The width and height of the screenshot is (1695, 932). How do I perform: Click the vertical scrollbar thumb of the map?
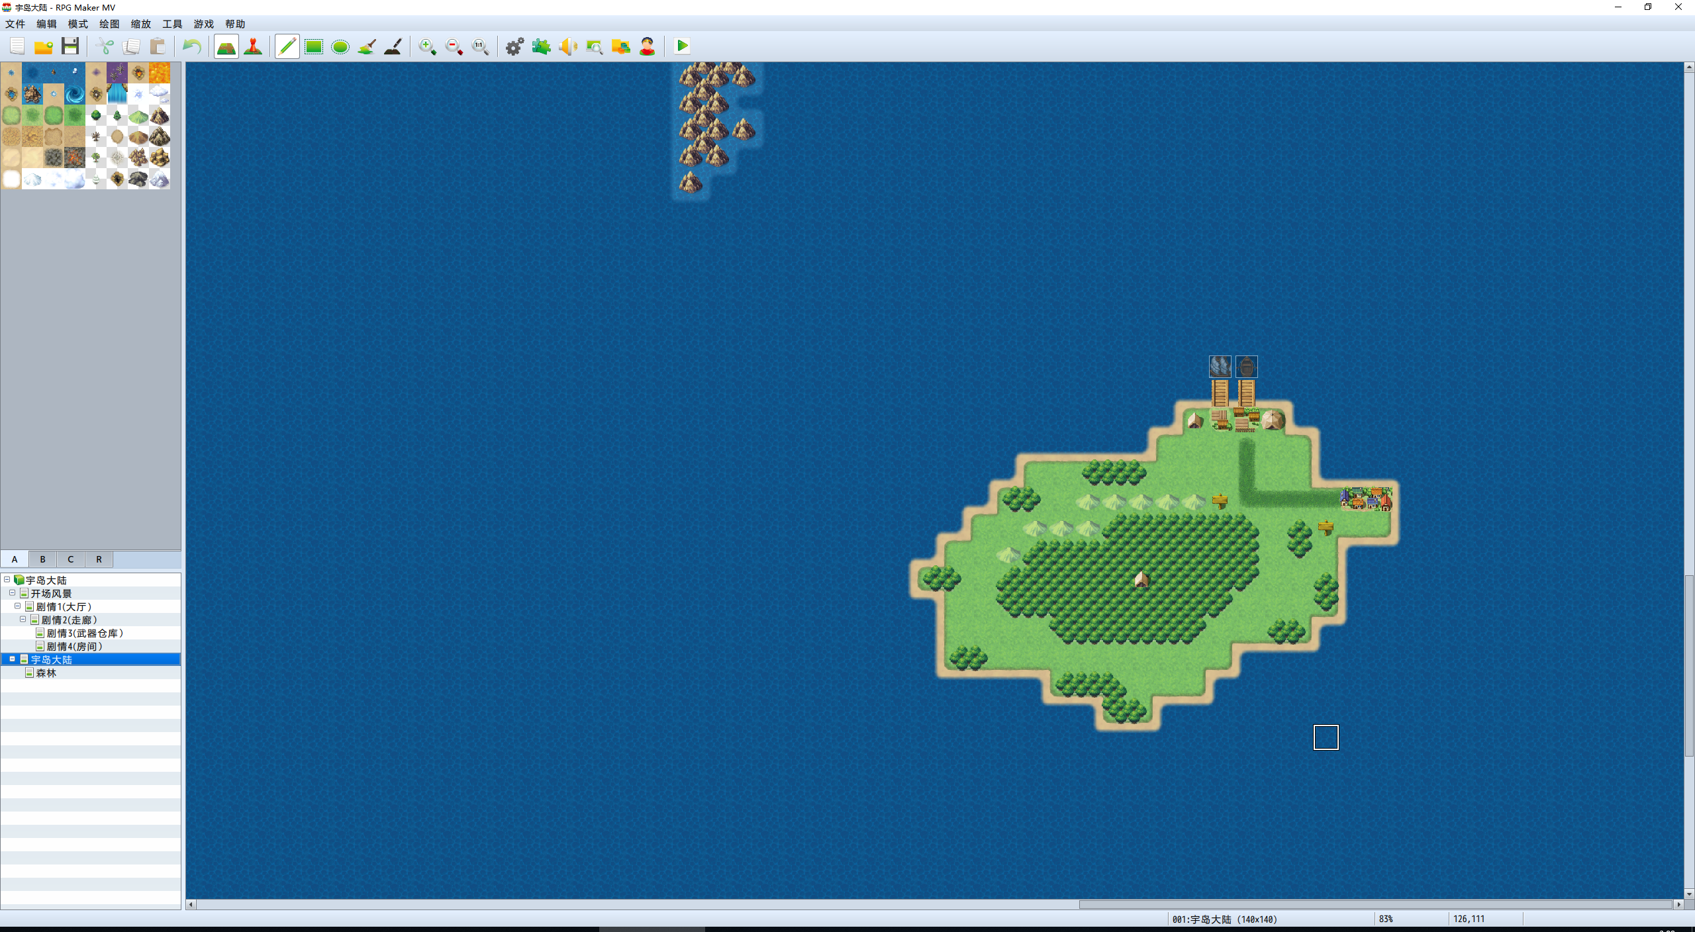[1689, 665]
